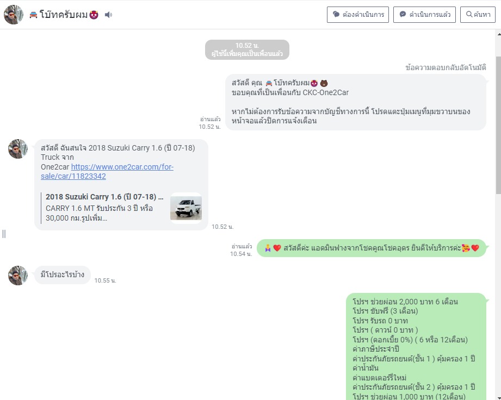Click the CARRY 1.6 MT preview description
The width and height of the screenshot is (501, 400).
100,213
